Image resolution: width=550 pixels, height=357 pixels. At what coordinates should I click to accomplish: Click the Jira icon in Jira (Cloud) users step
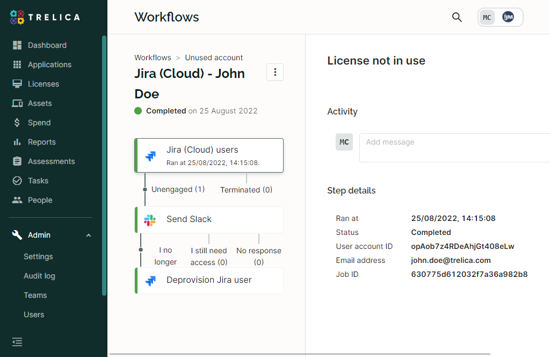point(151,155)
